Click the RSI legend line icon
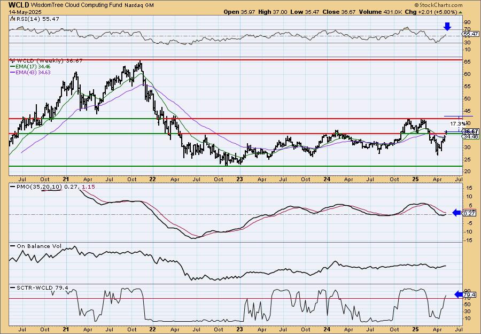The height and width of the screenshot is (334, 481). click(12, 19)
